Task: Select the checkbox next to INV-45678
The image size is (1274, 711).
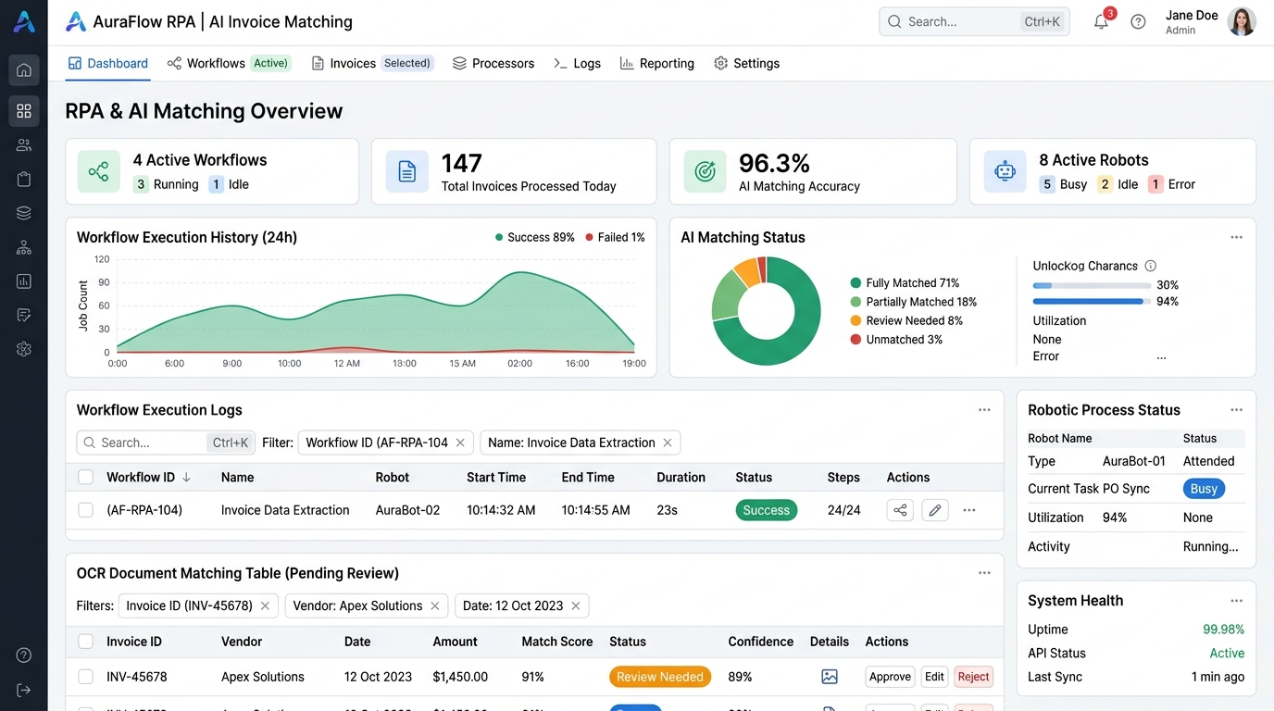Action: tap(86, 677)
